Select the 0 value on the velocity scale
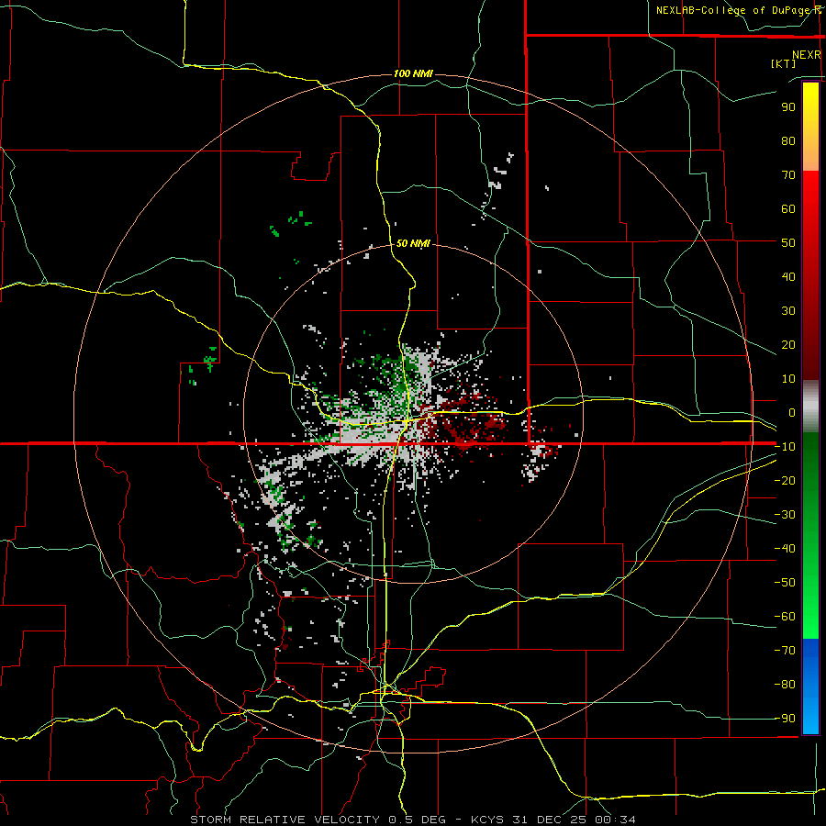Viewport: 826px width, 826px height. coord(792,412)
